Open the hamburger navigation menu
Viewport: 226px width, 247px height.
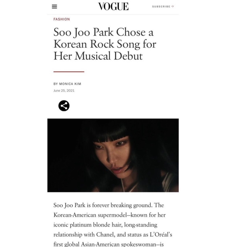[54, 6]
